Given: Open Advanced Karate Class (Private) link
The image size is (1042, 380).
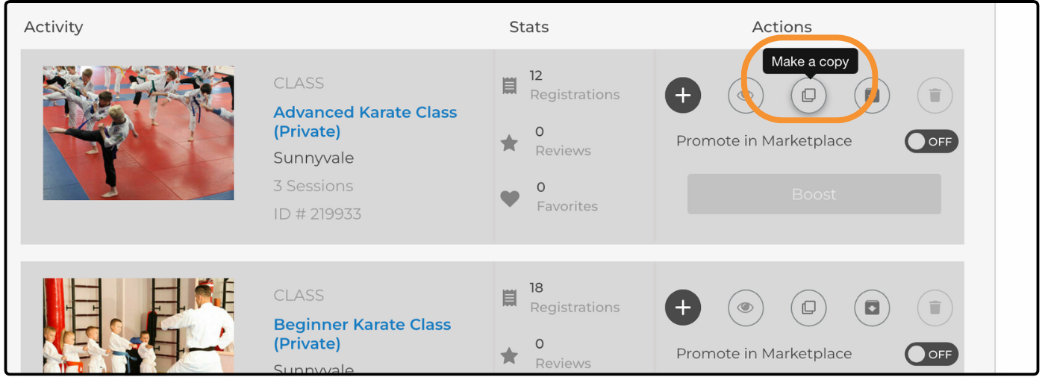Looking at the screenshot, I should (365, 122).
